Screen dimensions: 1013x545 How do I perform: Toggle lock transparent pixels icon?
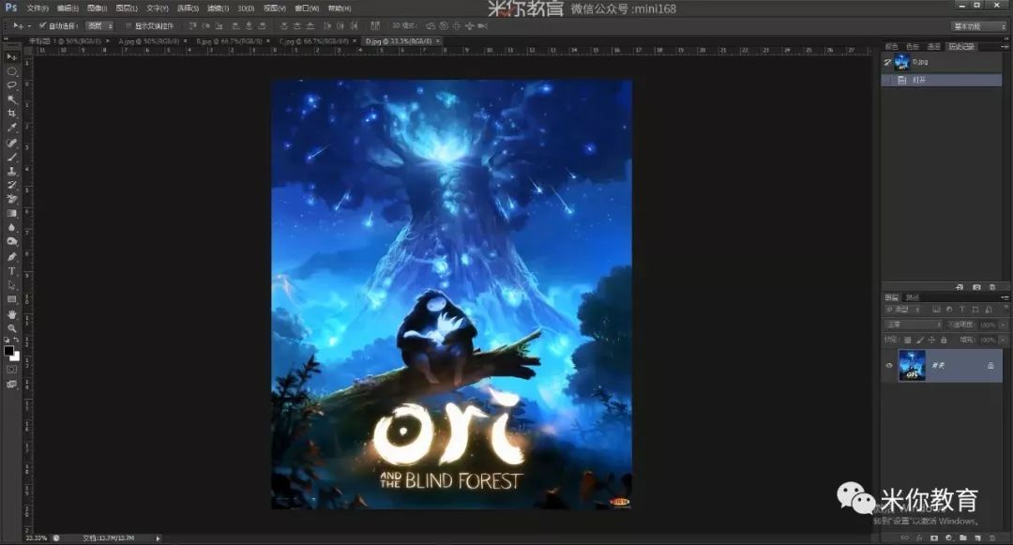[x=908, y=340]
